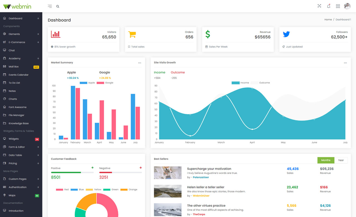Expand the Dashboard submenu plus sign

[38, 18]
